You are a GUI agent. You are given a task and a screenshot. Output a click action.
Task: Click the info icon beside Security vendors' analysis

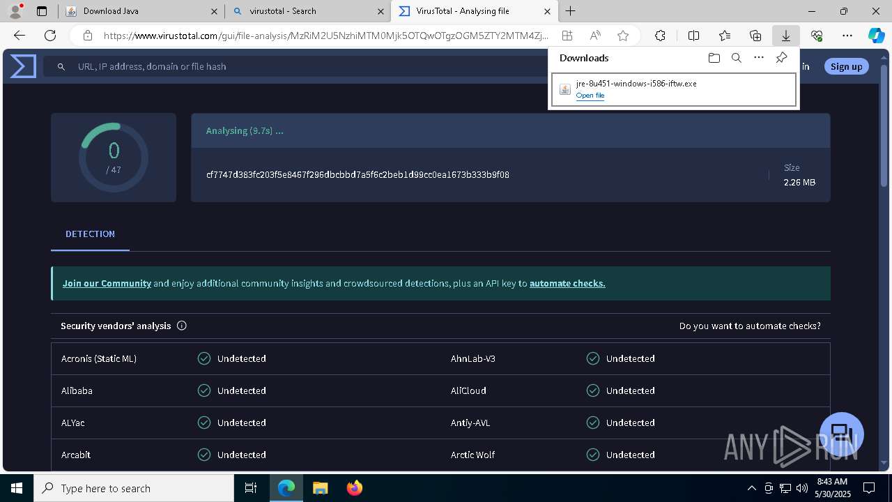tap(182, 326)
